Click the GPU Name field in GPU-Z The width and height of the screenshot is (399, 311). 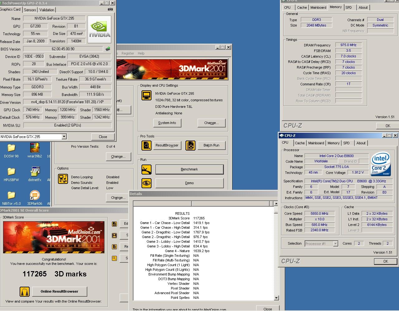click(54, 19)
